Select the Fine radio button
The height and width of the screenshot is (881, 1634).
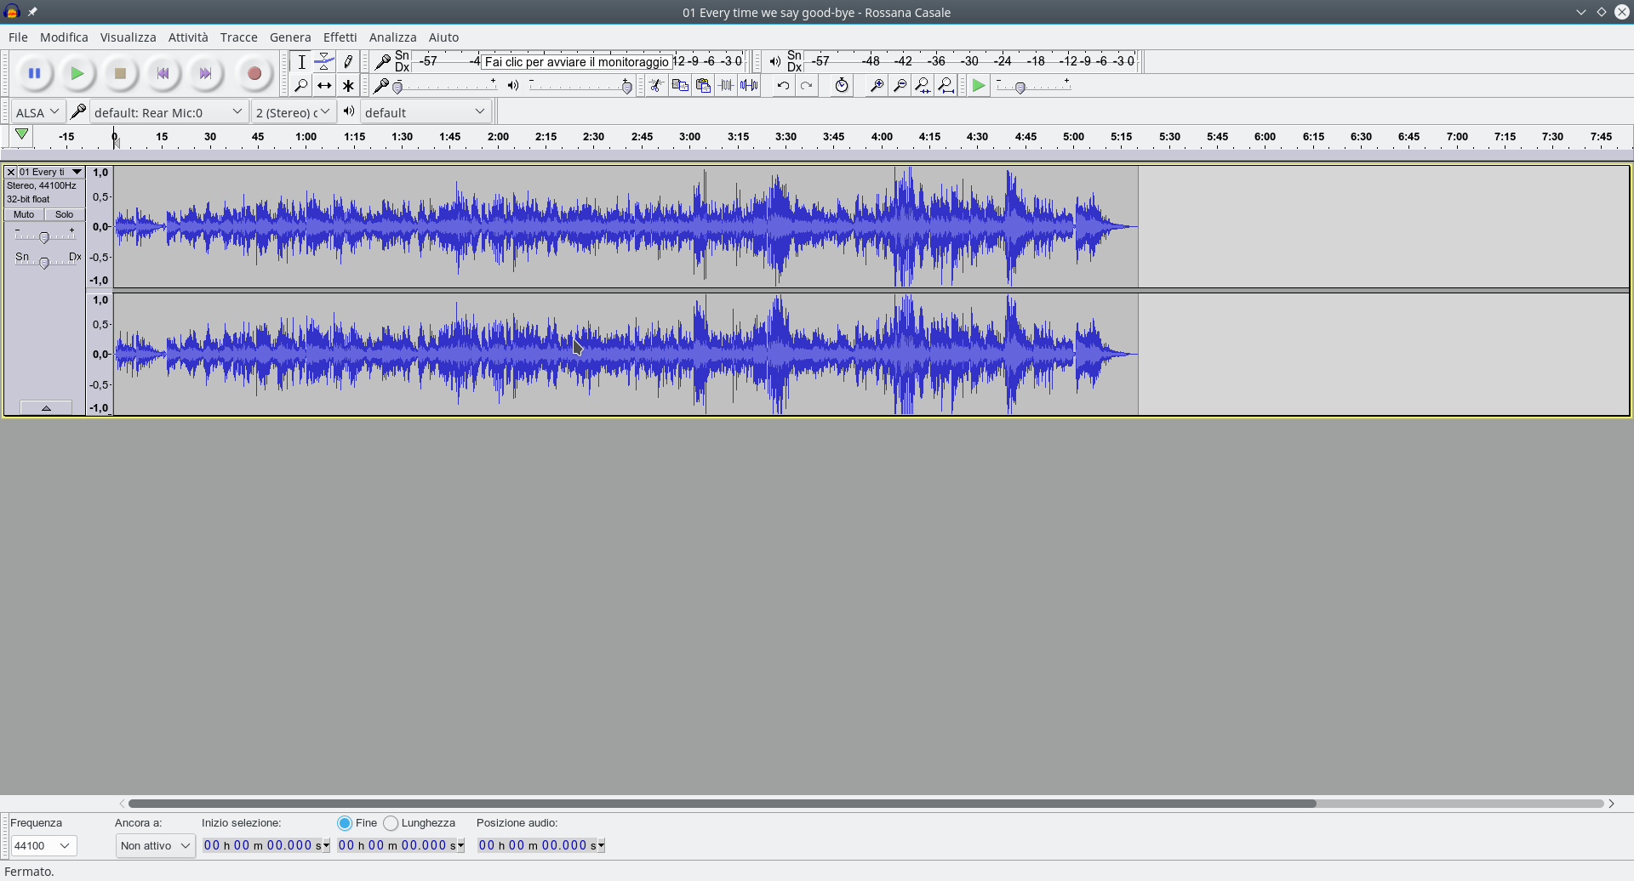345,823
